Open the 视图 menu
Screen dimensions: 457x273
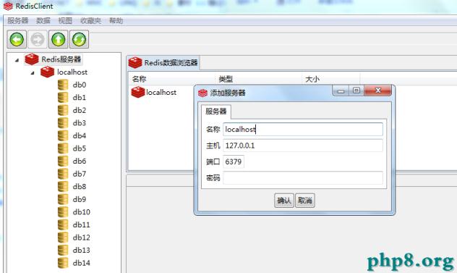click(x=65, y=21)
